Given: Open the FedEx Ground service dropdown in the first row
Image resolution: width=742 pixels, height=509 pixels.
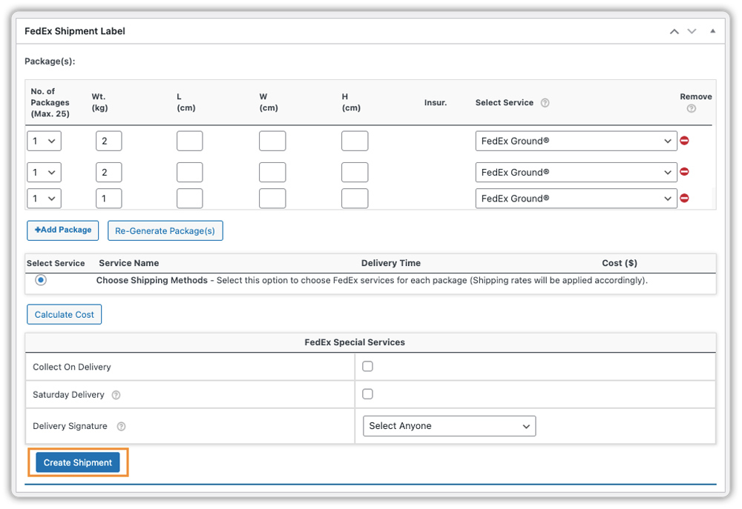Looking at the screenshot, I should point(577,141).
